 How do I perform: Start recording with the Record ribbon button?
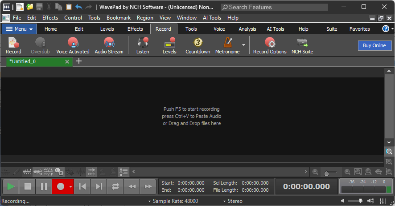tap(13, 45)
